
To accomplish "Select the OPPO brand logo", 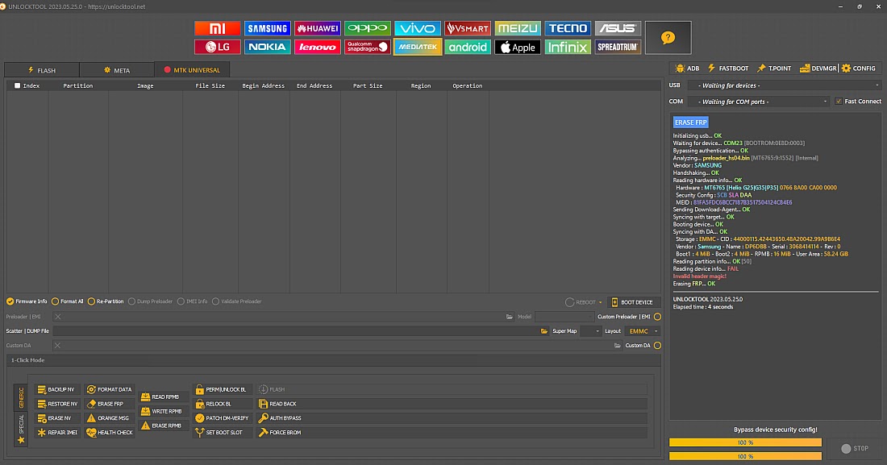I will [367, 28].
